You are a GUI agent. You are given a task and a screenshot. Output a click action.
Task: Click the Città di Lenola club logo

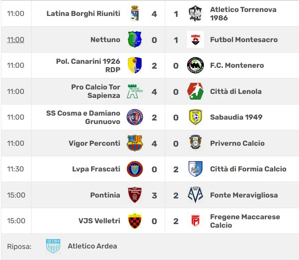(195, 91)
